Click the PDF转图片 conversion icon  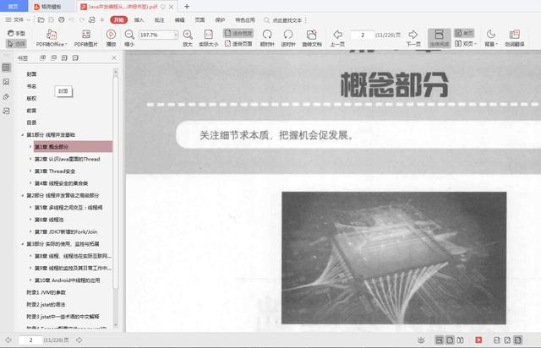point(86,35)
